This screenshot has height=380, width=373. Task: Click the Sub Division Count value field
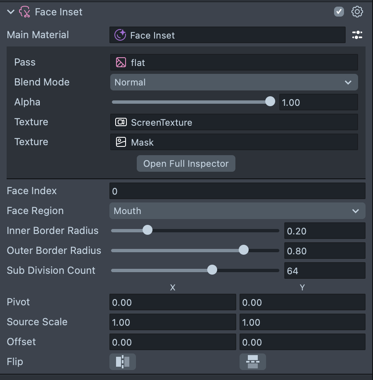coord(324,271)
